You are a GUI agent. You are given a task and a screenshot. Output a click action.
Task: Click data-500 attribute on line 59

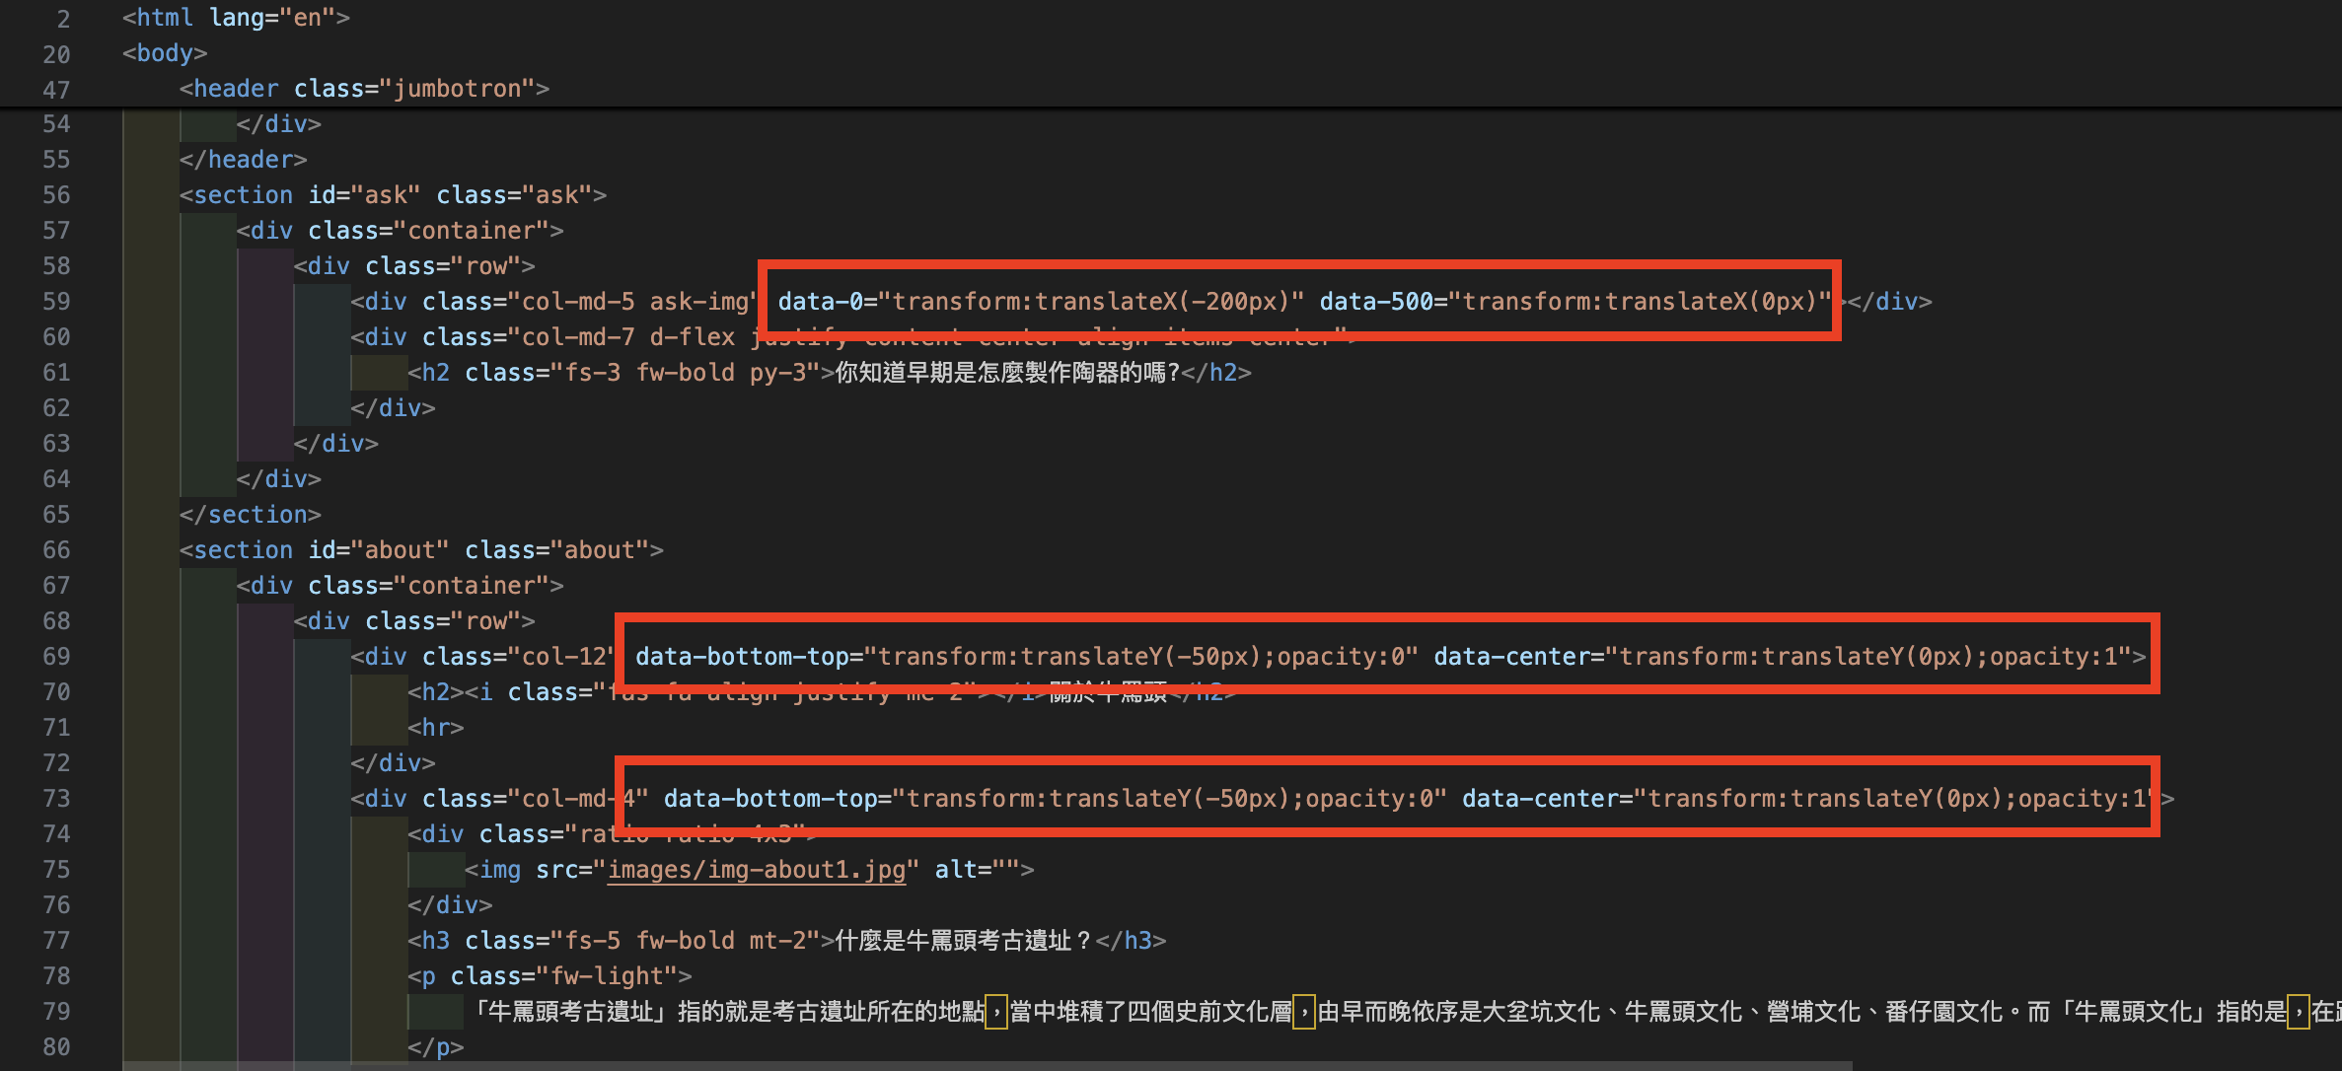pos(1575,301)
